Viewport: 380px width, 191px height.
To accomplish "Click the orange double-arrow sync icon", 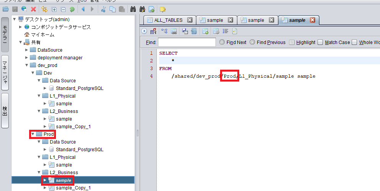I will pyautogui.click(x=44, y=9).
